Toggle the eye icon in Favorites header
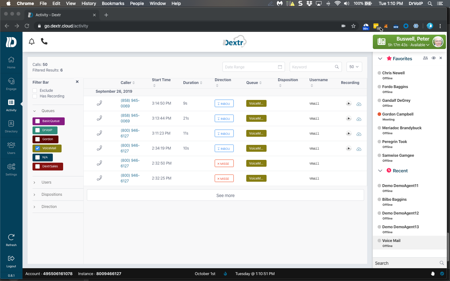 tap(433, 58)
